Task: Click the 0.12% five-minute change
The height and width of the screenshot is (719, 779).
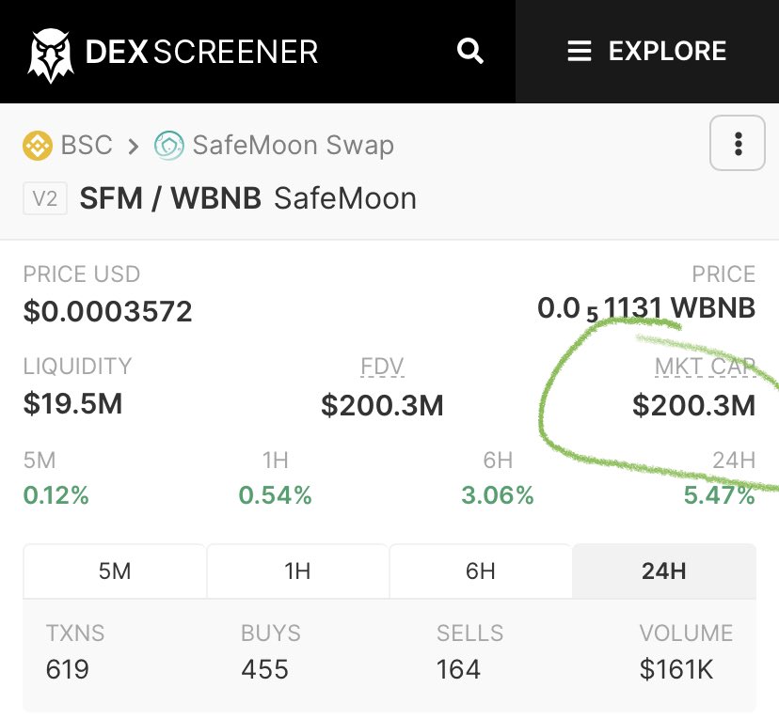Action: tap(56, 495)
